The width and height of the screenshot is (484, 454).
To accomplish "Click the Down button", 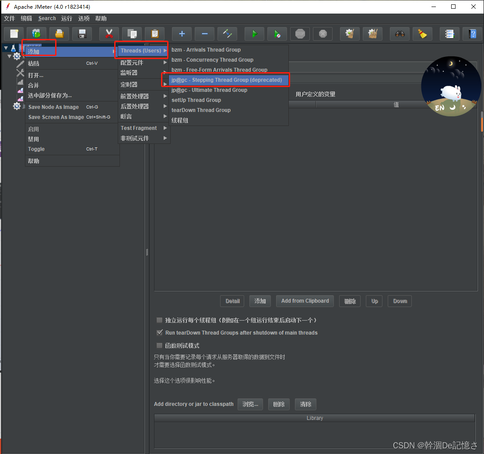I will pyautogui.click(x=400, y=301).
